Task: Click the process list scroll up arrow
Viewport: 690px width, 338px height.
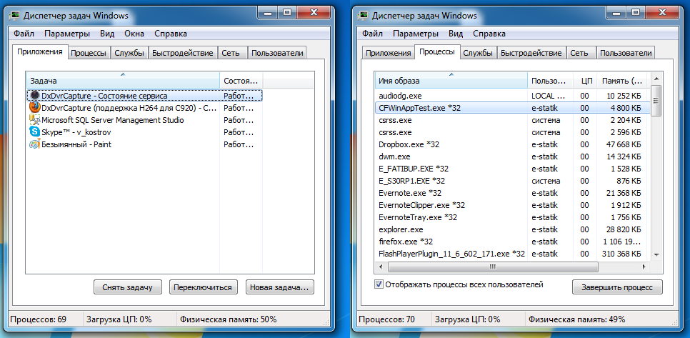Action: click(656, 78)
